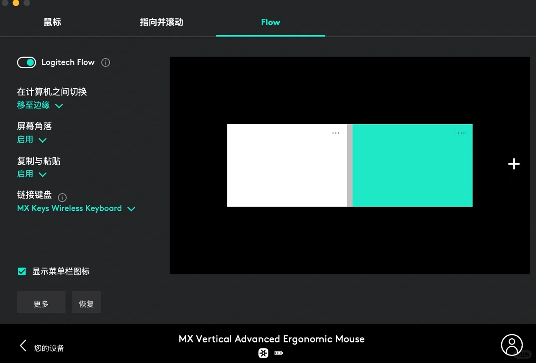The width and height of the screenshot is (536, 363).
Task: Switch to the 指向并滚动 tab
Action: pyautogui.click(x=161, y=22)
